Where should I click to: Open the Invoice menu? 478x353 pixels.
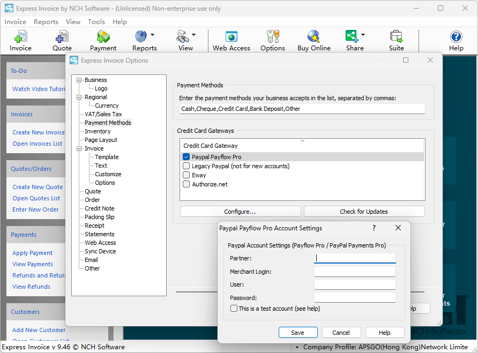(x=15, y=22)
